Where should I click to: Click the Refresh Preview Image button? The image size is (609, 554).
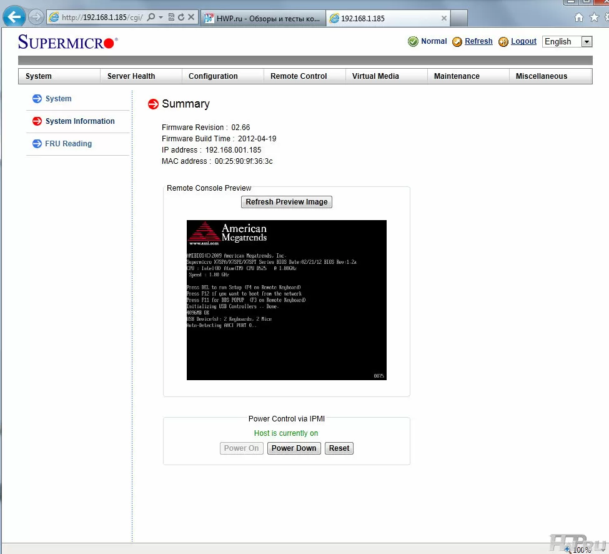point(287,202)
